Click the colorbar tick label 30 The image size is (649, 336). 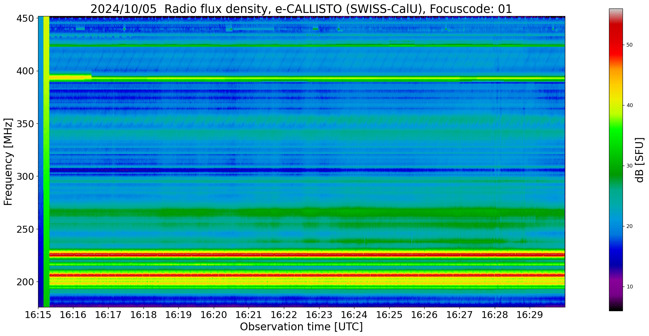tap(629, 166)
